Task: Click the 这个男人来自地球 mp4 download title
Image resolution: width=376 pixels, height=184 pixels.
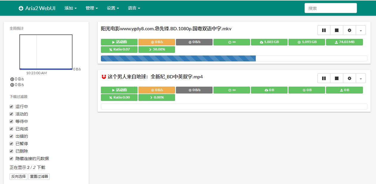Action: [155, 77]
